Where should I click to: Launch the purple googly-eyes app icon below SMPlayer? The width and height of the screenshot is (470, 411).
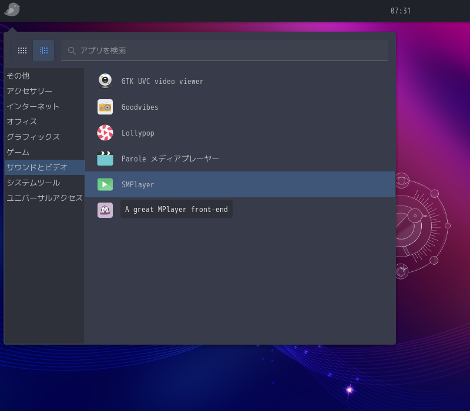click(x=105, y=210)
